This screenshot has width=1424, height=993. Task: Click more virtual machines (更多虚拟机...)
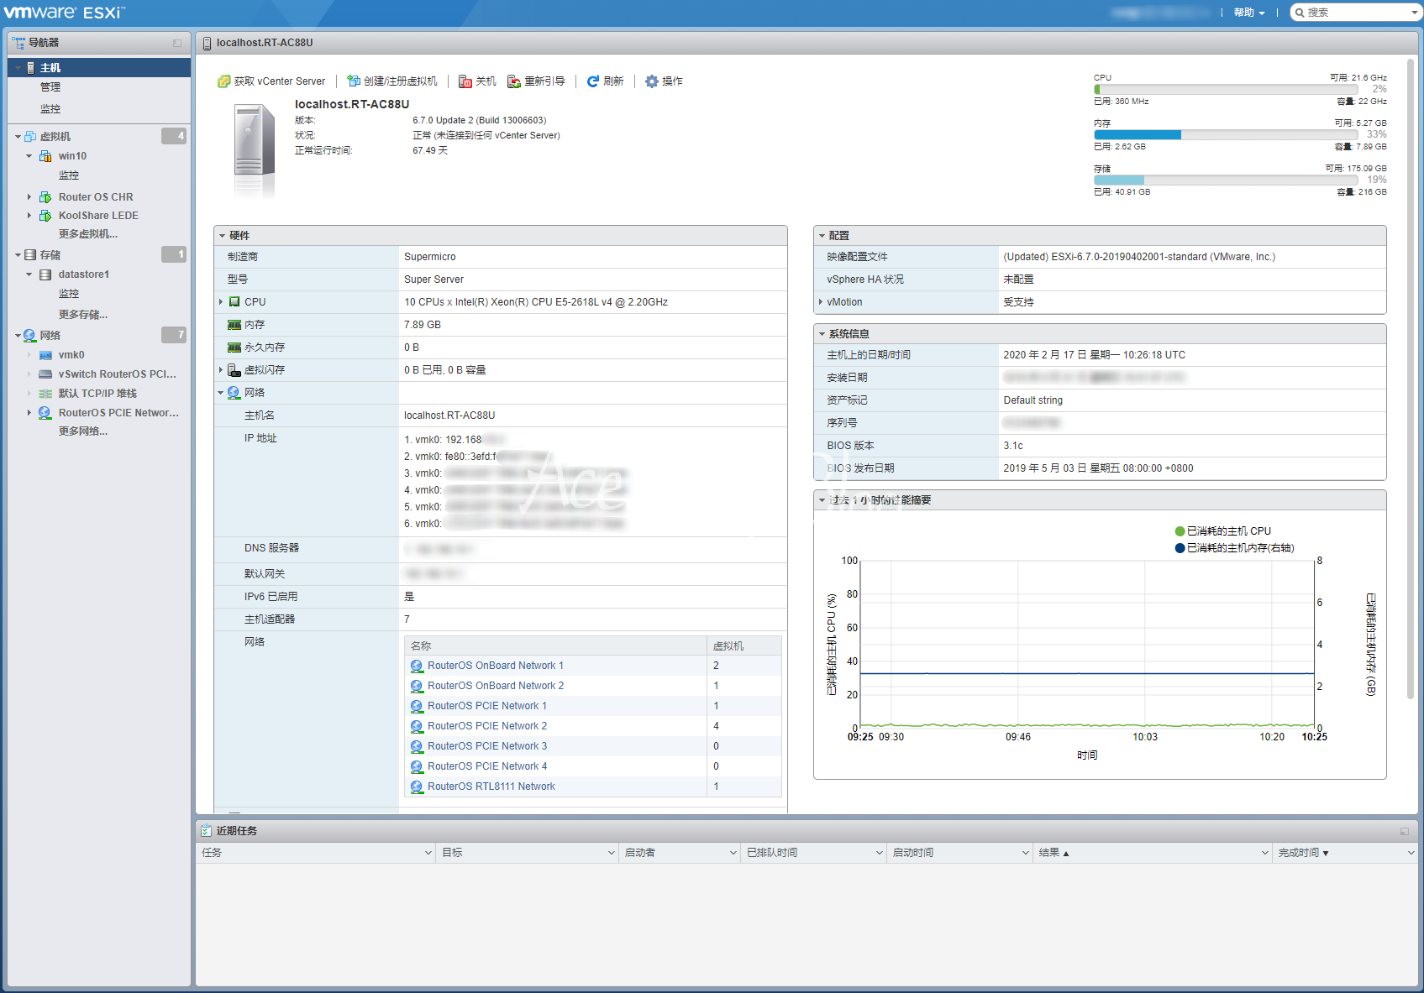[88, 234]
